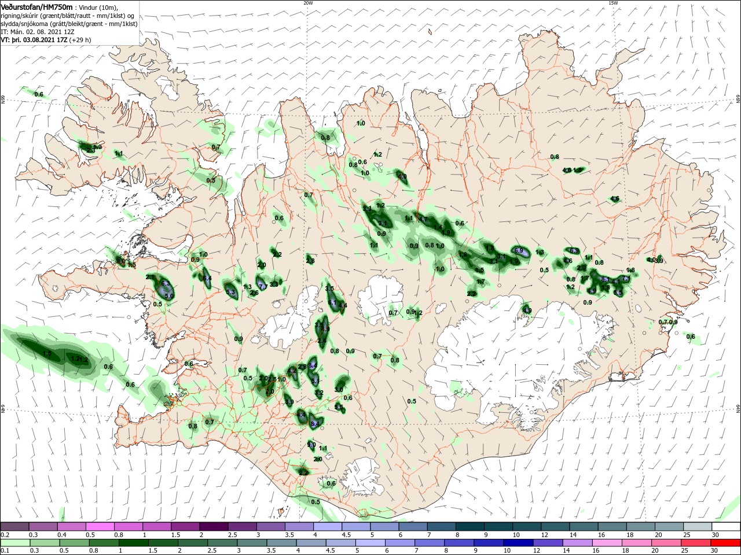Click the 20W longitude label at top
This screenshot has height=555, width=741.
308,3
